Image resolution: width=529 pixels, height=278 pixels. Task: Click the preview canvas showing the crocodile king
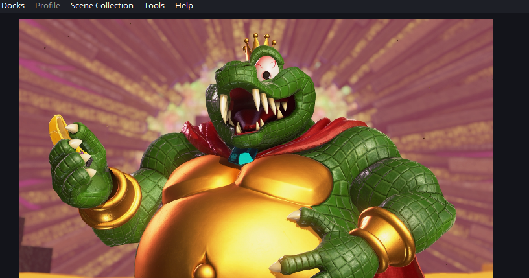click(x=255, y=149)
